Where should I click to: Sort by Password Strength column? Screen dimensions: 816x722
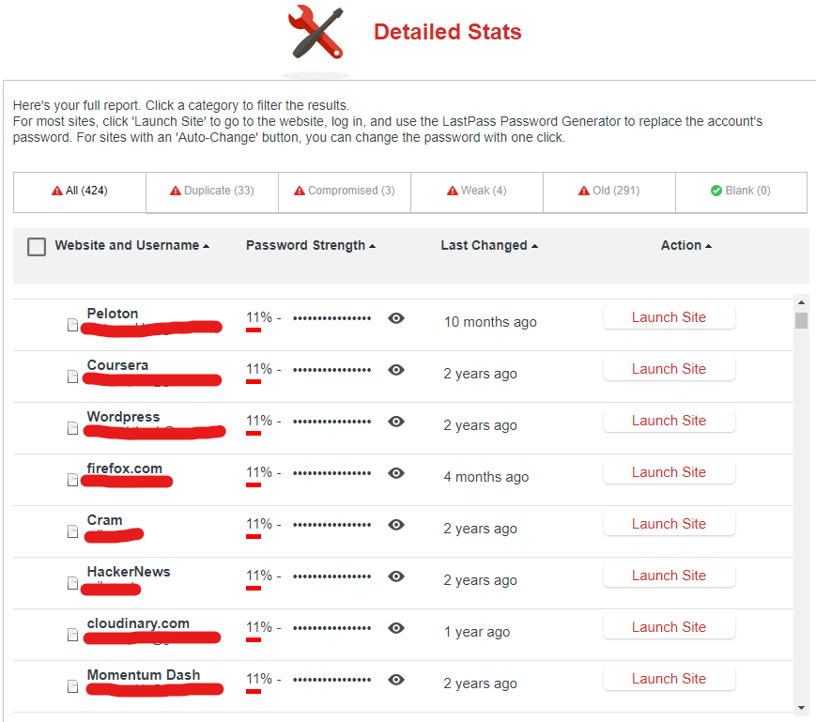311,245
